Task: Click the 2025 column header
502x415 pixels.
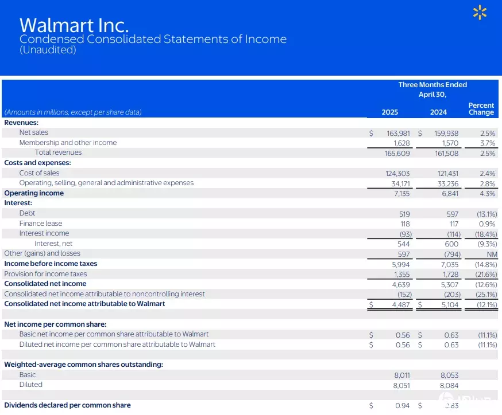Action: [x=389, y=112]
